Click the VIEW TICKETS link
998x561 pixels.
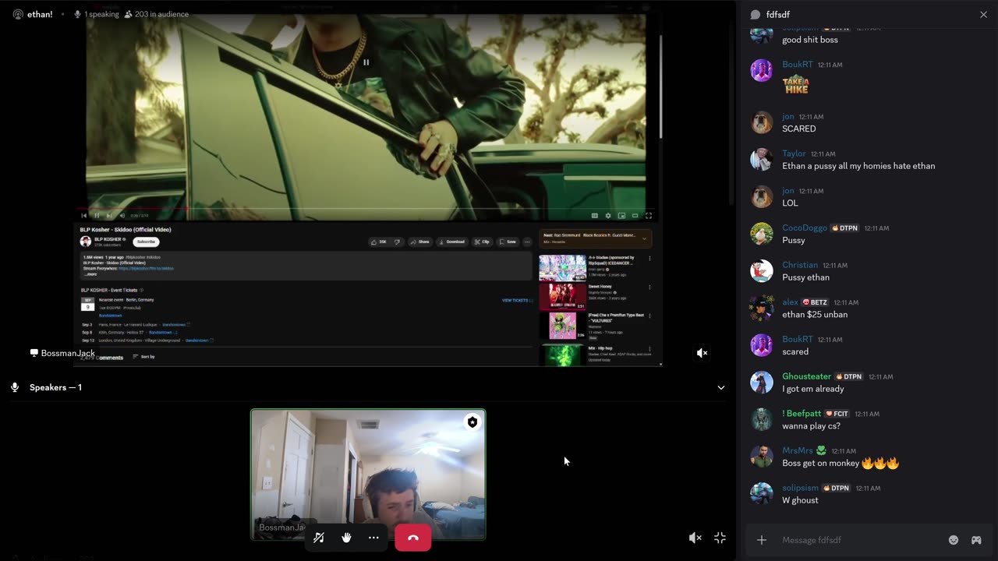coord(517,300)
